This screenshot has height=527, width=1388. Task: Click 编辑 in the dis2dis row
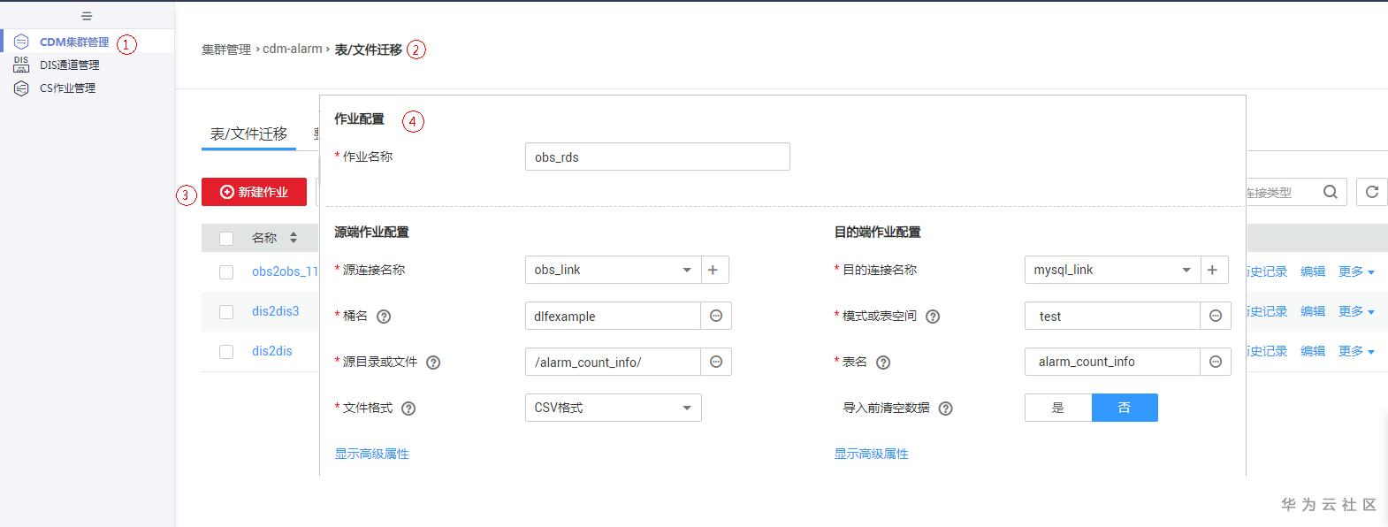[1313, 351]
